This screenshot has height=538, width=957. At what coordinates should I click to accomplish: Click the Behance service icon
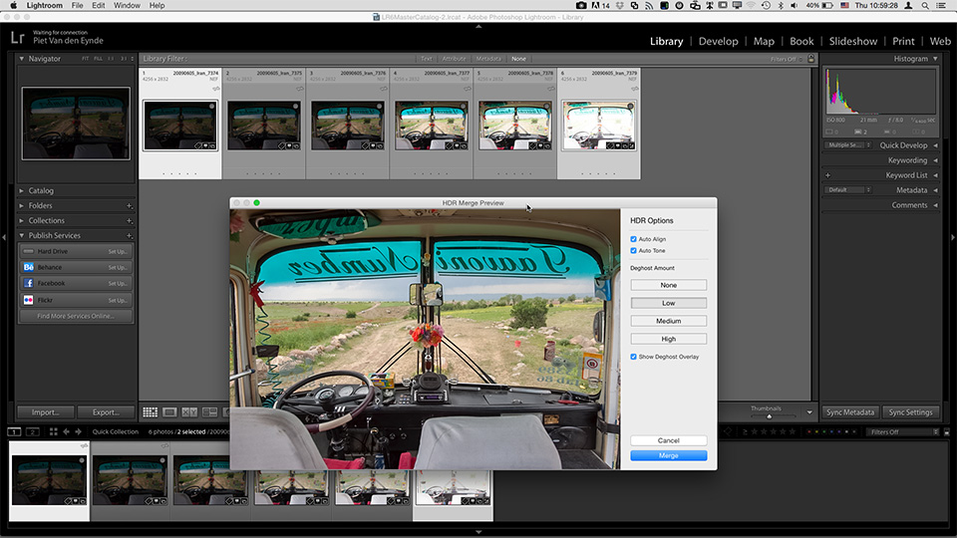[x=28, y=267]
